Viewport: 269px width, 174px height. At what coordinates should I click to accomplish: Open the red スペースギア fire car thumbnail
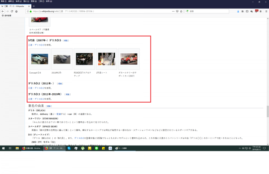click(x=40, y=19)
